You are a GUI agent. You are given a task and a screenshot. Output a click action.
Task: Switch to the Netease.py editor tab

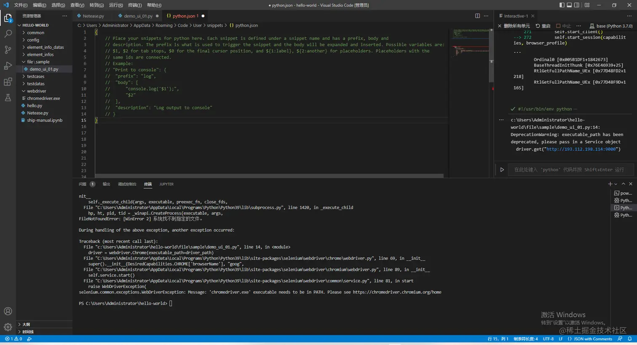tap(93, 16)
